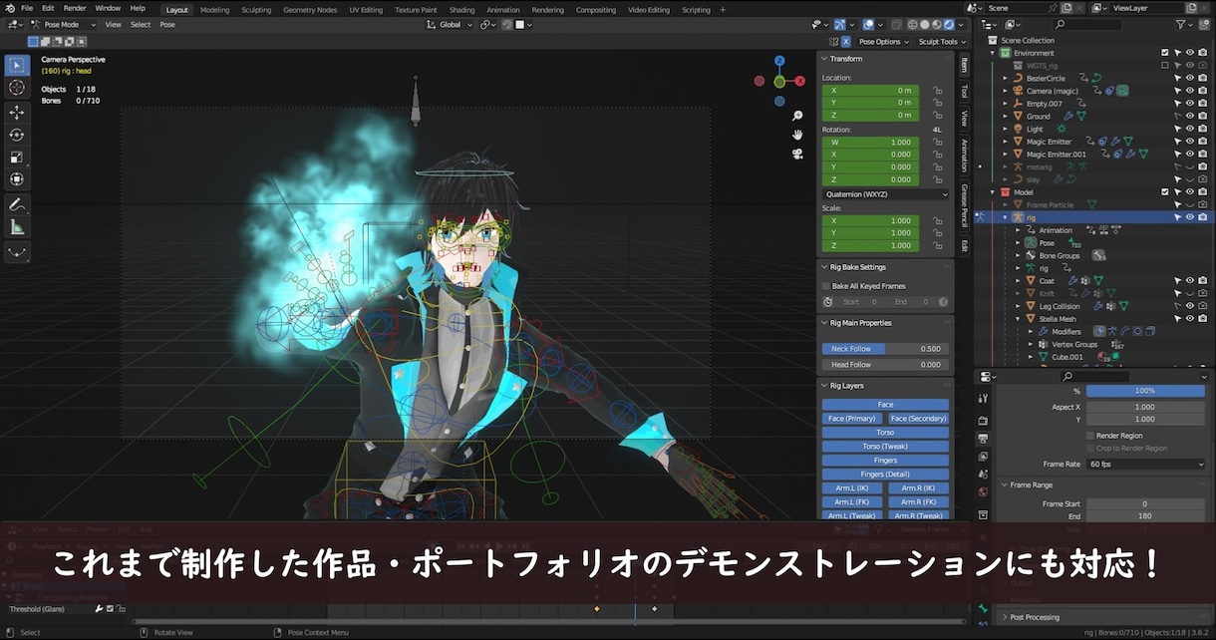1216x640 pixels.
Task: Switch to rendered viewport shading
Action: [948, 24]
